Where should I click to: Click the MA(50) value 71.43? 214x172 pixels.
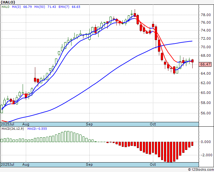(52, 7)
